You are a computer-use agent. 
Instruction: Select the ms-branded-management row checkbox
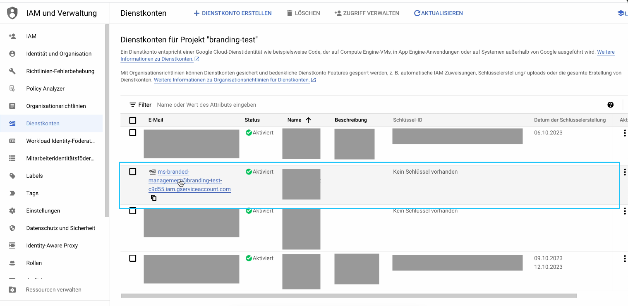[x=133, y=172]
